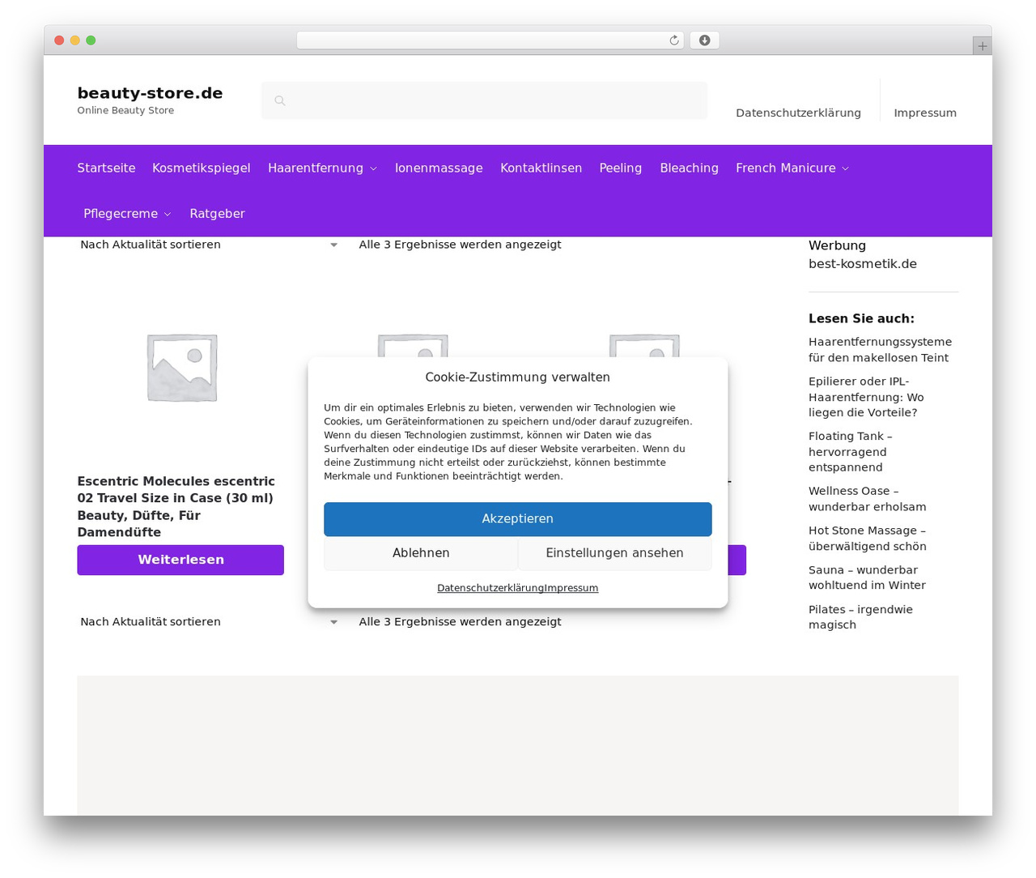The height and width of the screenshot is (878, 1036).
Task: Open the Escentric Molecules product title
Action: 177,506
